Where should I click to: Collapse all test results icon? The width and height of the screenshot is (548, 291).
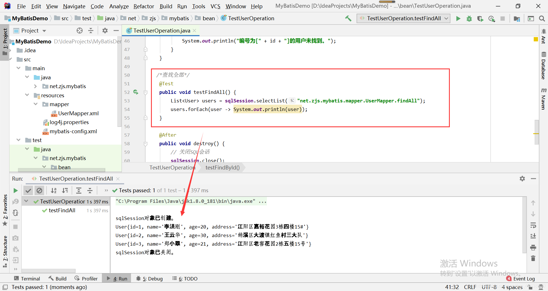90,191
